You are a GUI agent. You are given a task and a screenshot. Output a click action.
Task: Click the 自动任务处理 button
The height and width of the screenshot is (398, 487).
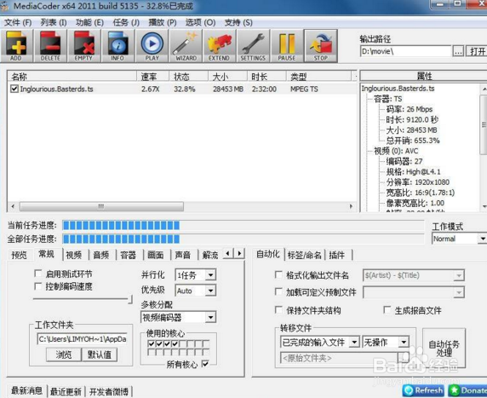click(x=444, y=348)
